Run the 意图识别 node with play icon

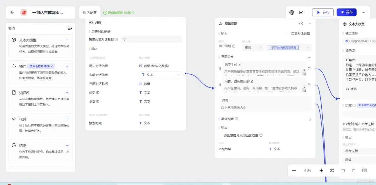coord(301,23)
